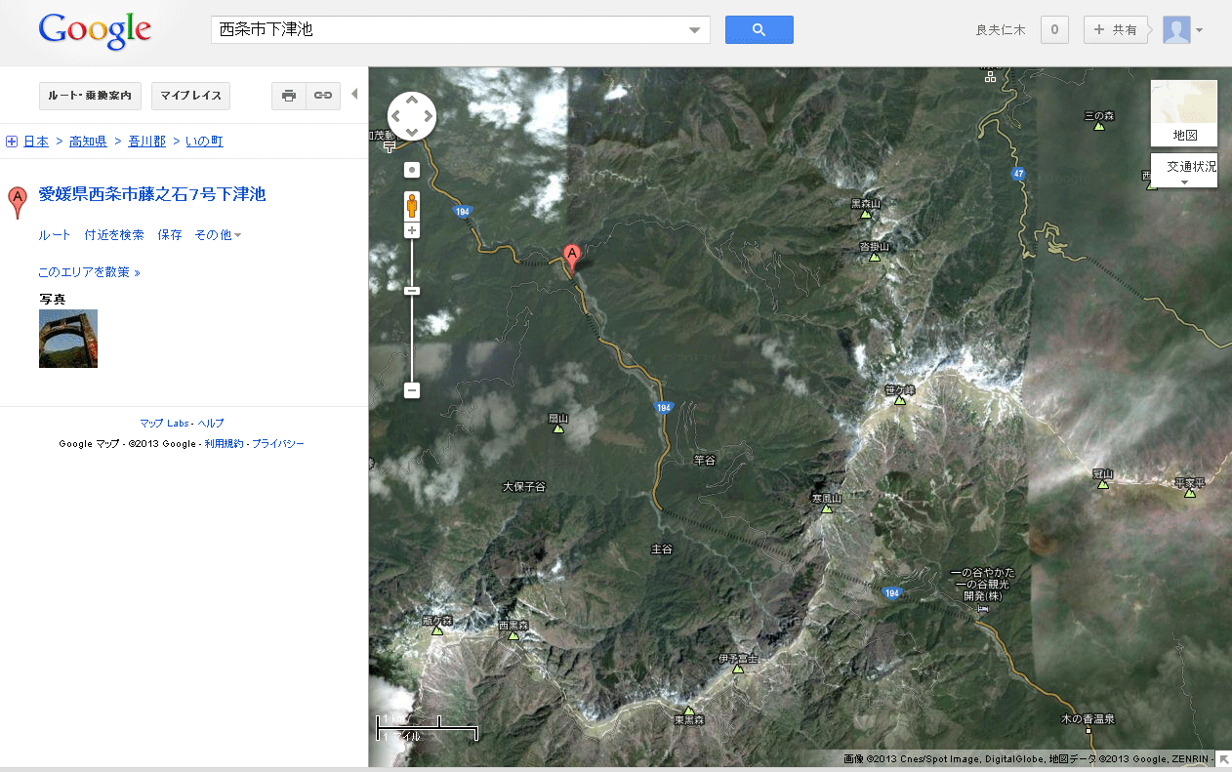Zoom in with the plus button
The width and height of the screenshot is (1232, 772).
tap(412, 230)
